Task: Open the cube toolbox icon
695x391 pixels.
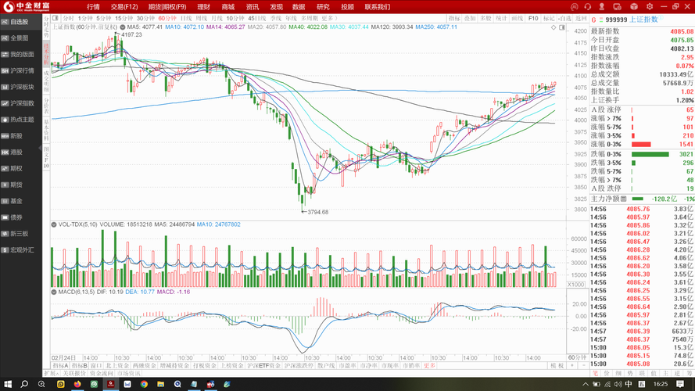Action: [x=634, y=7]
